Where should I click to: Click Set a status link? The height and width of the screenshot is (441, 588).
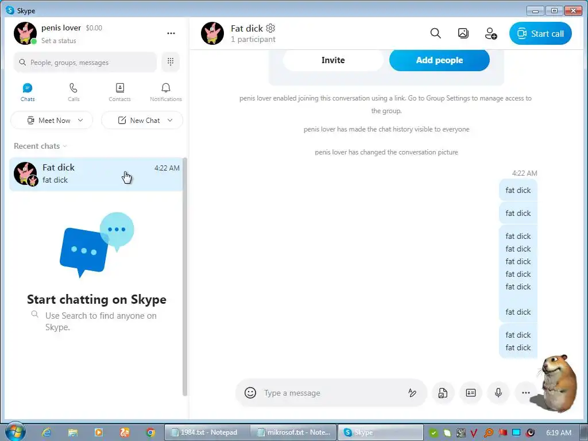[59, 41]
